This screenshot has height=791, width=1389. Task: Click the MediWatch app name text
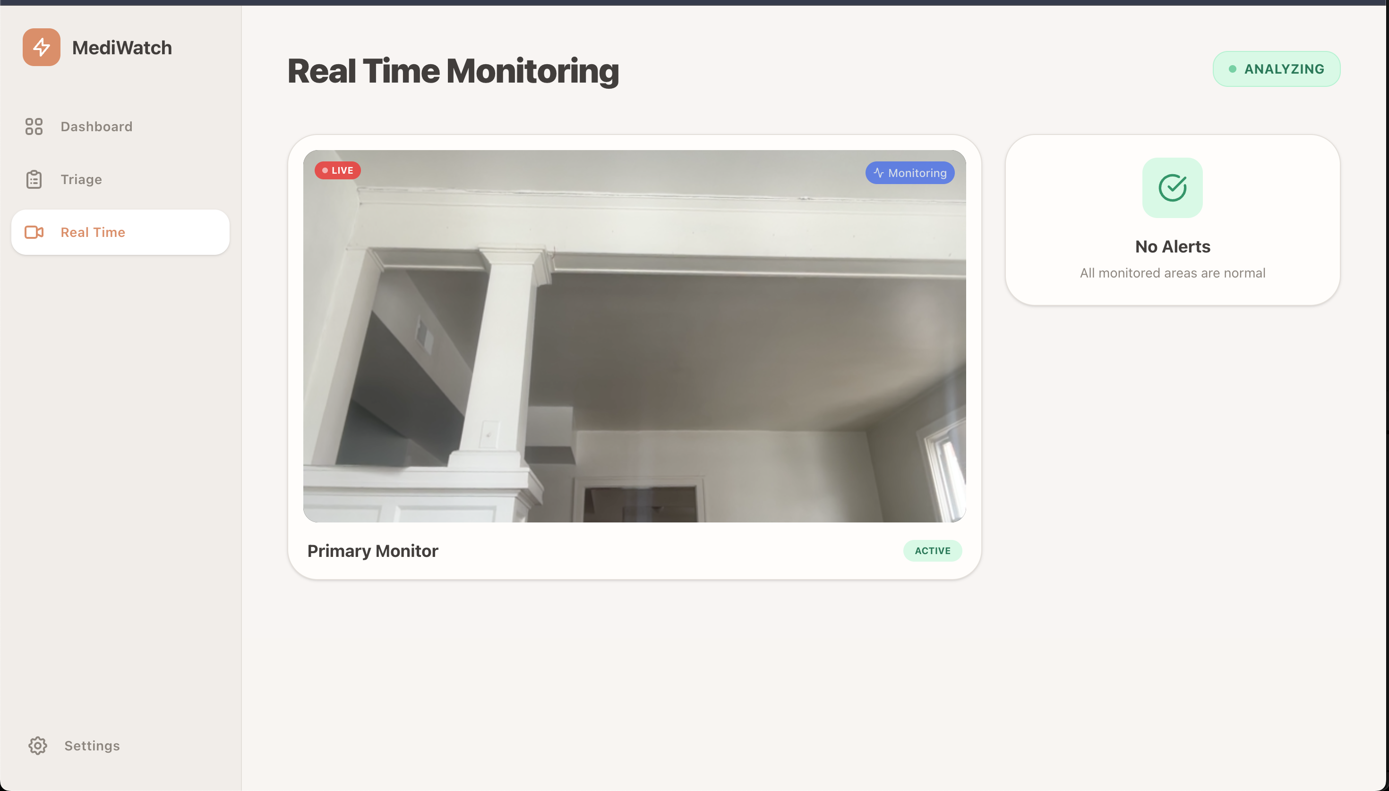click(x=122, y=48)
